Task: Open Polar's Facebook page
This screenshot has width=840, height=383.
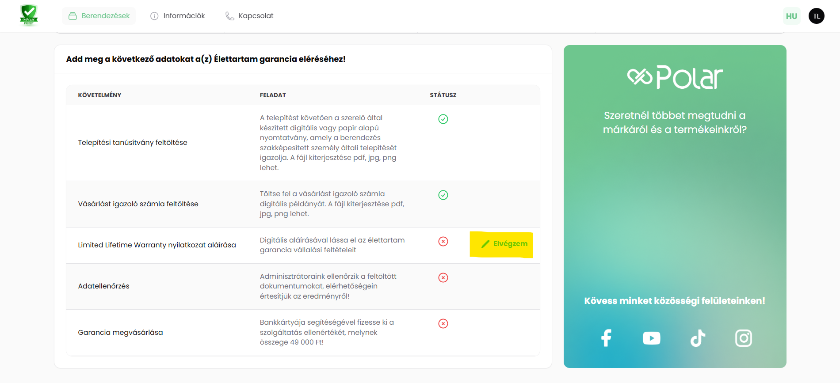Action: point(606,338)
